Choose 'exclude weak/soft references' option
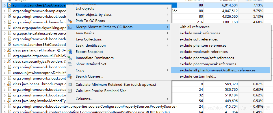273x113 pixels. tap(220, 52)
